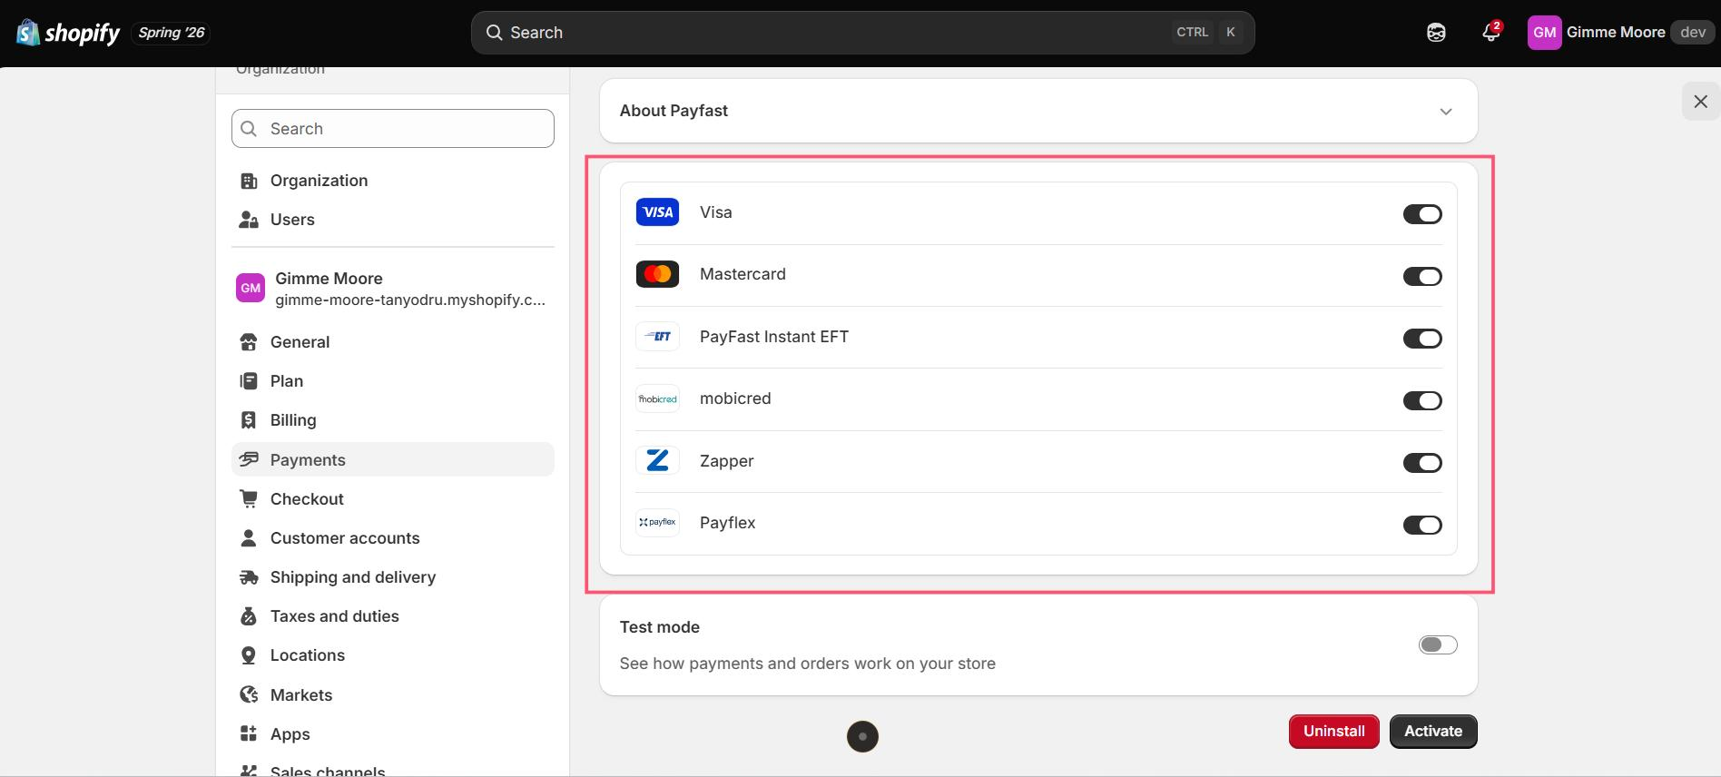The height and width of the screenshot is (777, 1721).
Task: Click the mobicred logo
Action: [x=657, y=398]
